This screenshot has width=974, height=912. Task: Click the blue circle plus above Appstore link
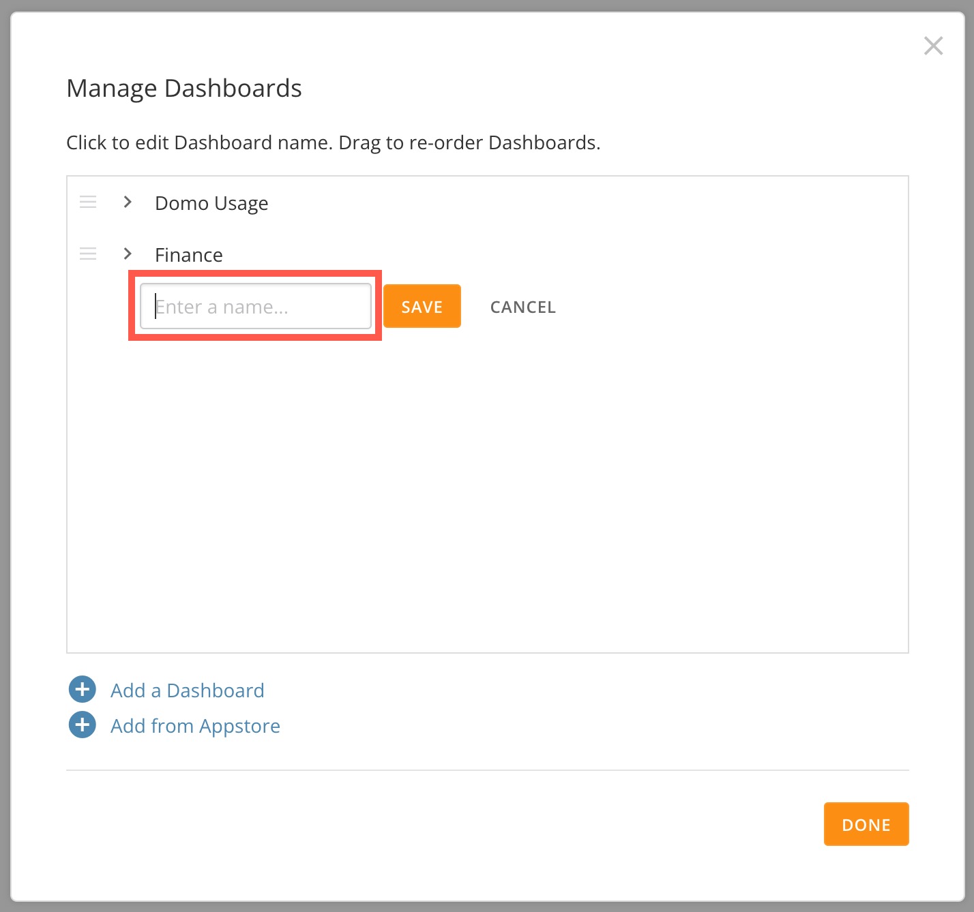click(81, 690)
